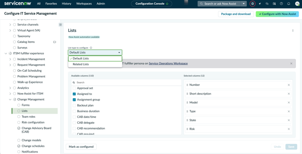302x154 pixels.
Task: Open the Admin menu
Action: coord(101,4)
